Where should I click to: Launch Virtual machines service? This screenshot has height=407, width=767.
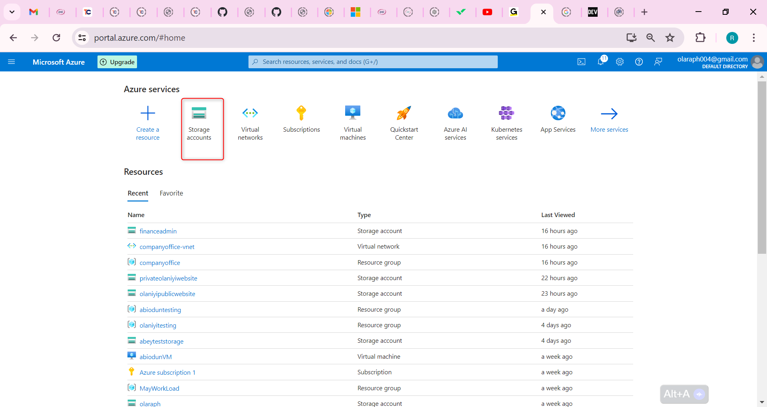click(352, 113)
